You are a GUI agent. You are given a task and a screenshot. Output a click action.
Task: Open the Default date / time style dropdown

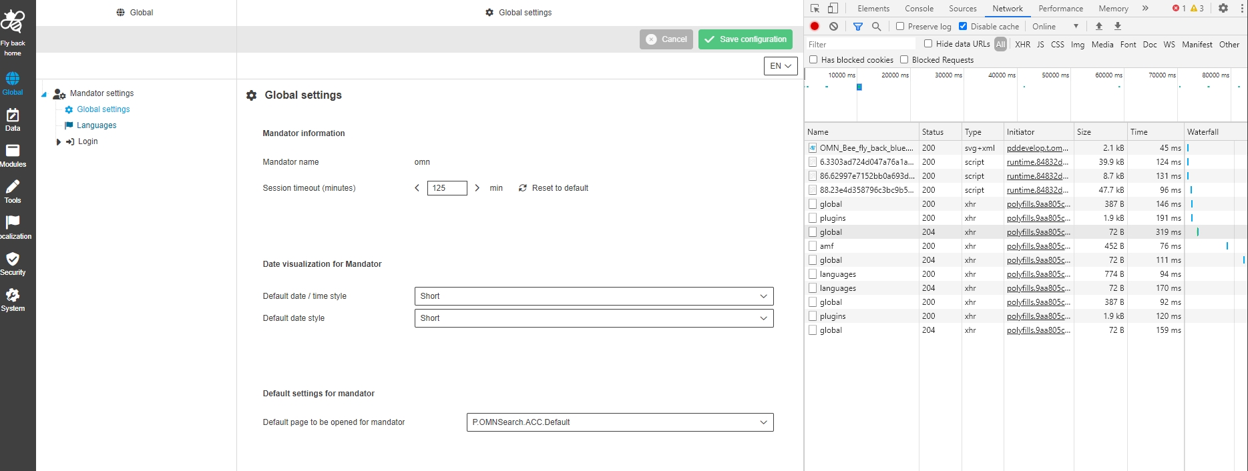[594, 296]
